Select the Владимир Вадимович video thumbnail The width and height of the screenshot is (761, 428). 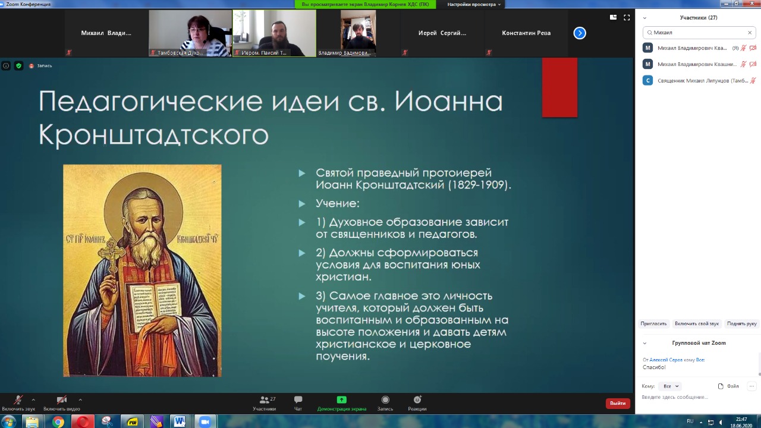(358, 33)
